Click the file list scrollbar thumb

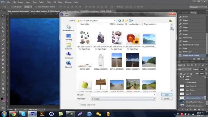(x=171, y=28)
